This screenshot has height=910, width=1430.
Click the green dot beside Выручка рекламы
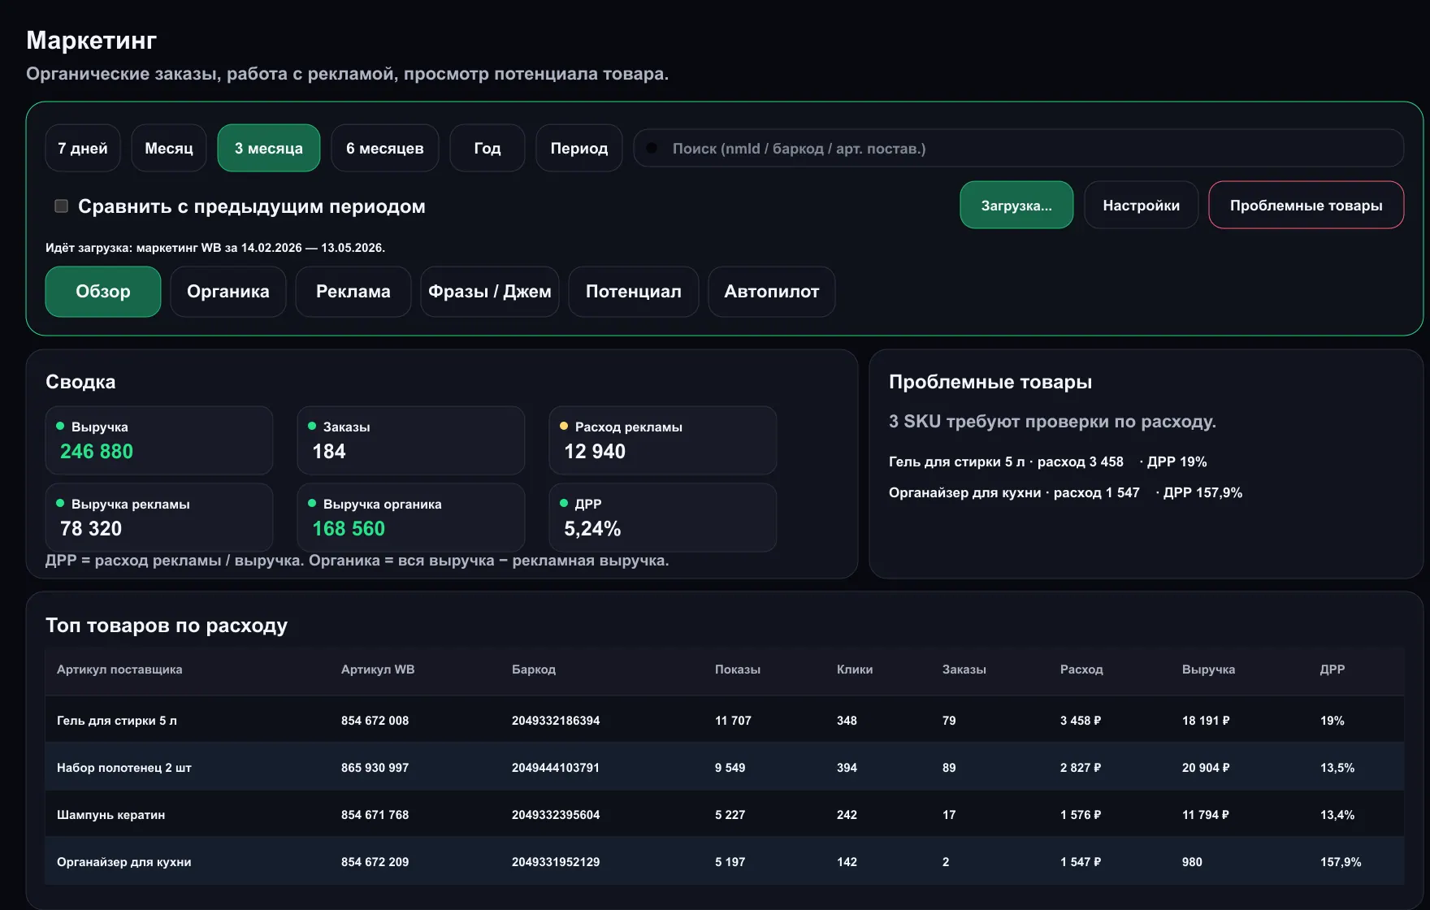60,503
